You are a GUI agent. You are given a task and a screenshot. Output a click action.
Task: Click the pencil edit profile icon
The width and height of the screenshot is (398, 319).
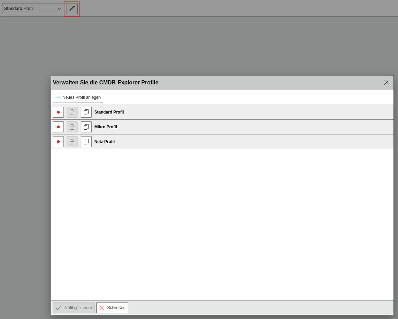pos(72,9)
